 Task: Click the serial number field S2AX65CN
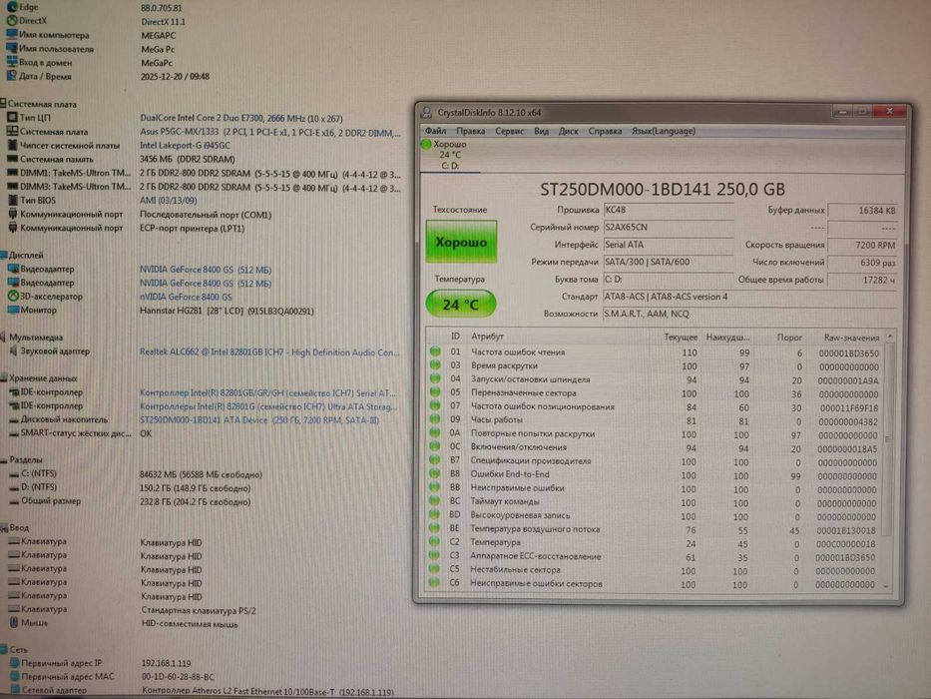coord(669,227)
